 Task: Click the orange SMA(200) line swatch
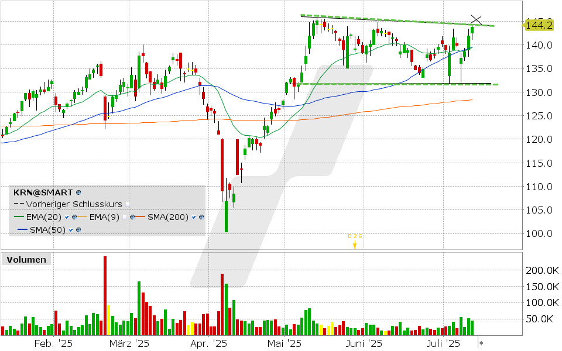140,216
